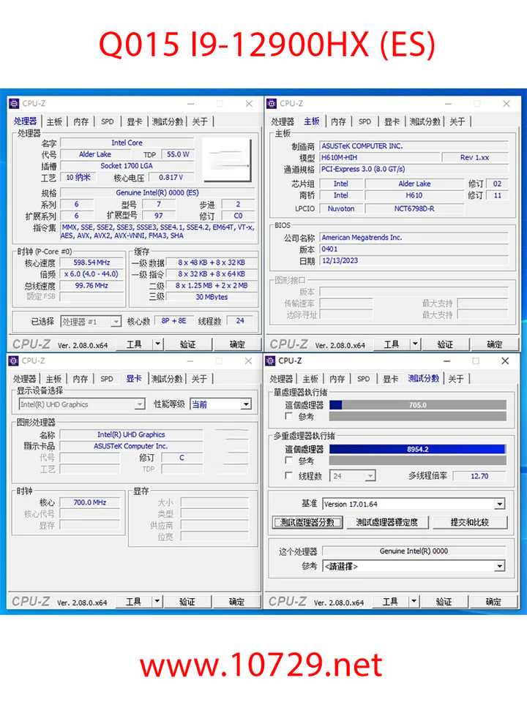The image size is (527, 702).
Task: Open the thread count 24 dropdown
Action: point(370,476)
